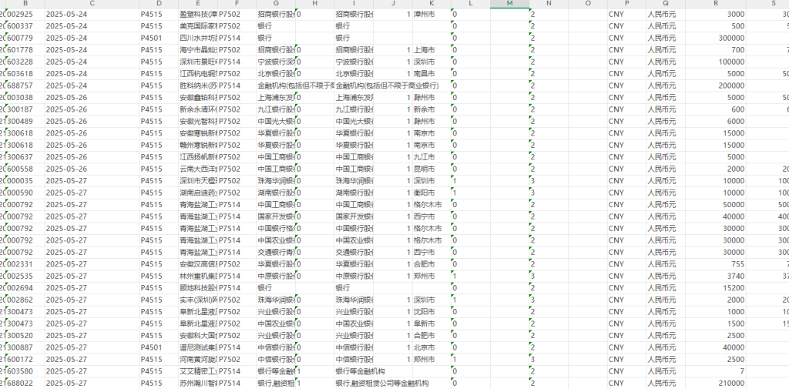Click the city cell 沈阳市
789x389 pixels.
tap(431, 312)
